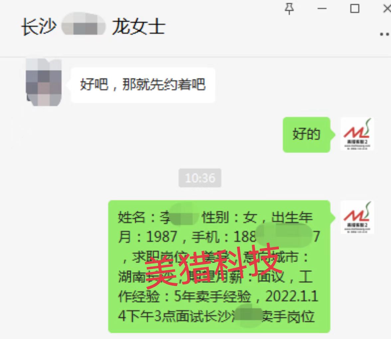Select the message starting with 姓名
The image size is (391, 339).
point(219,266)
